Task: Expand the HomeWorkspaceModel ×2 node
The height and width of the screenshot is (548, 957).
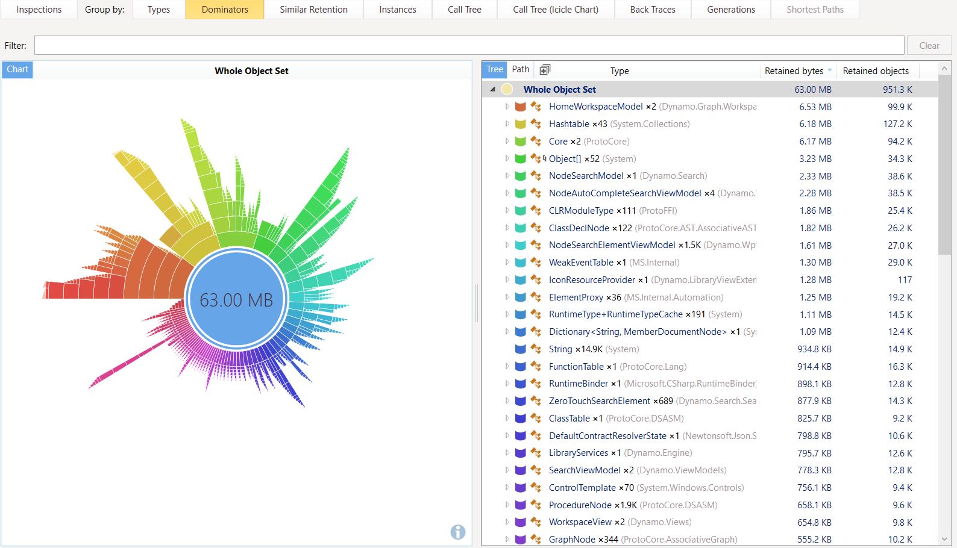Action: pyautogui.click(x=507, y=107)
